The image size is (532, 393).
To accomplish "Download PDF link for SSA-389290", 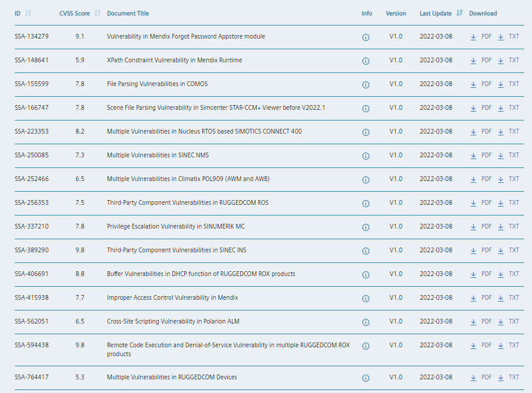I will [x=487, y=250].
